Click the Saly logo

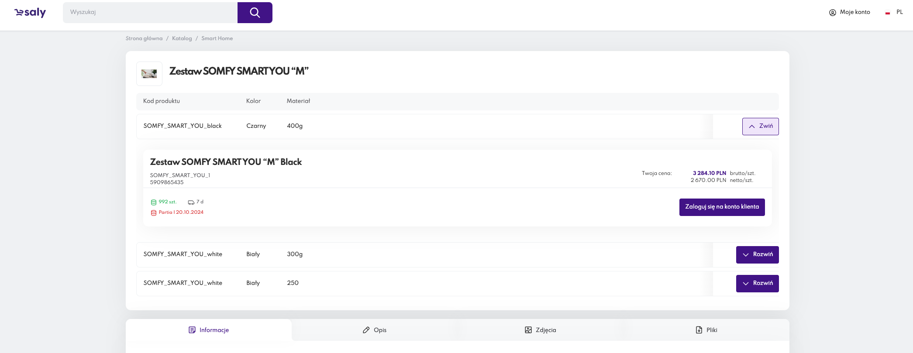30,13
